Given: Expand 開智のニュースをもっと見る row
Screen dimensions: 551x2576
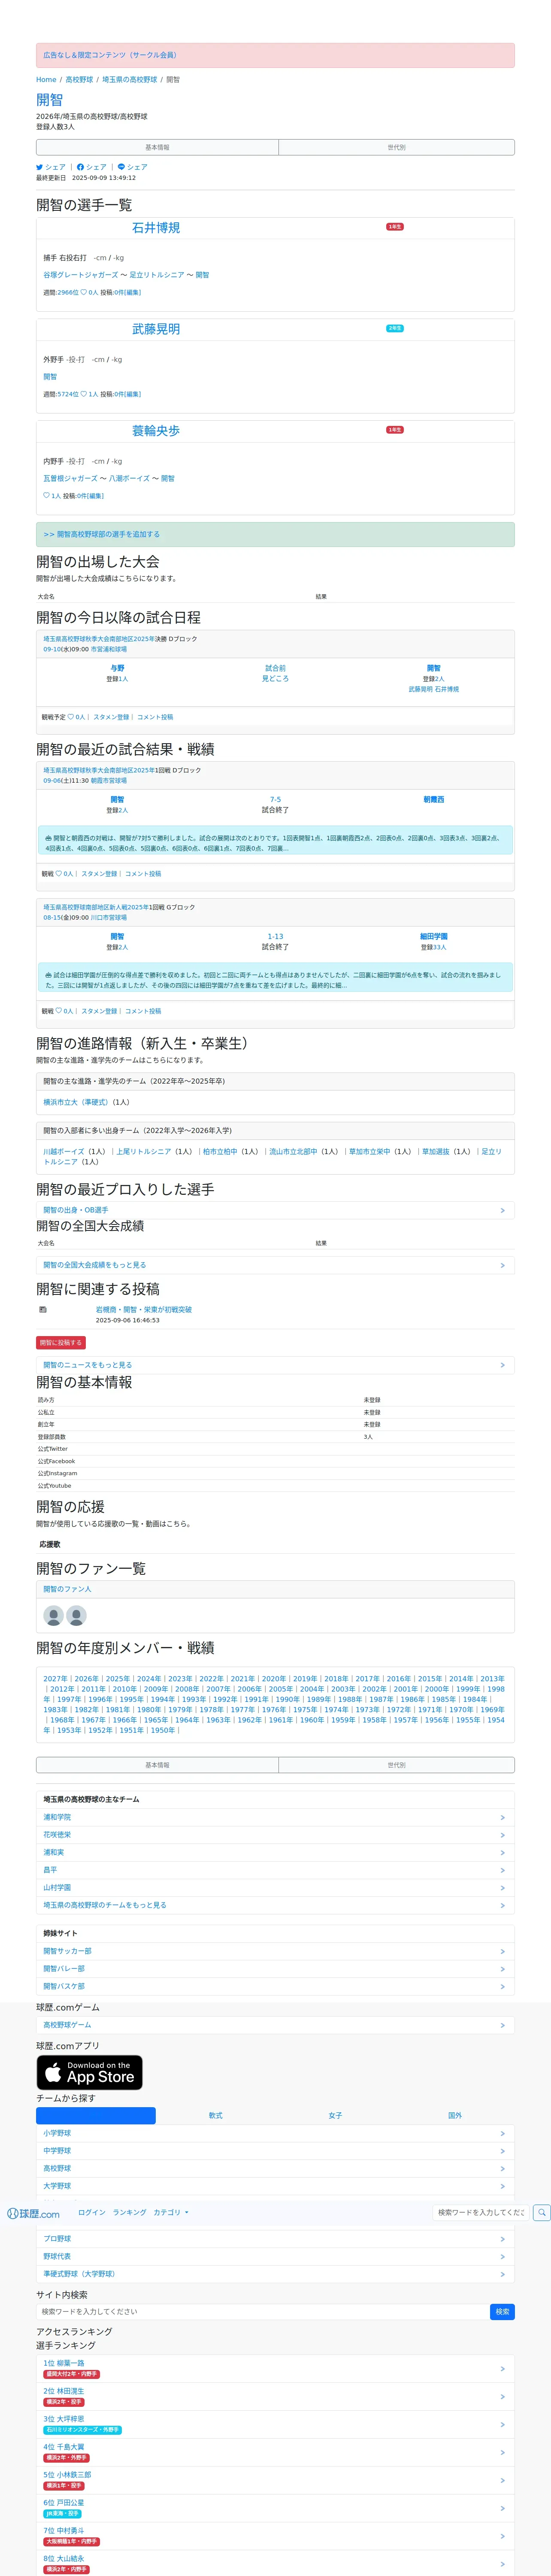Looking at the screenshot, I should click(275, 1365).
